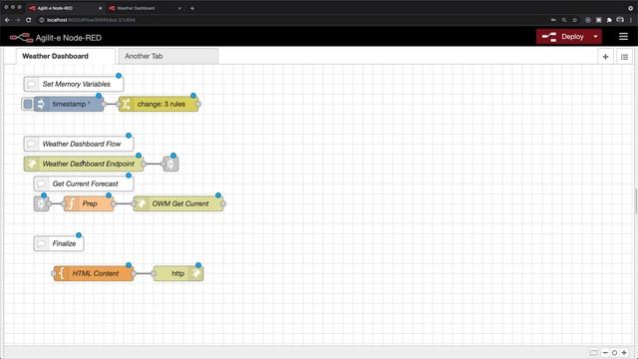Click comment icon on Weather Dashboard Flow

(x=31, y=144)
